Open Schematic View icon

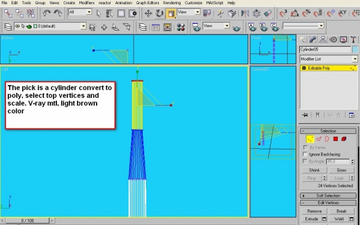click(x=167, y=28)
